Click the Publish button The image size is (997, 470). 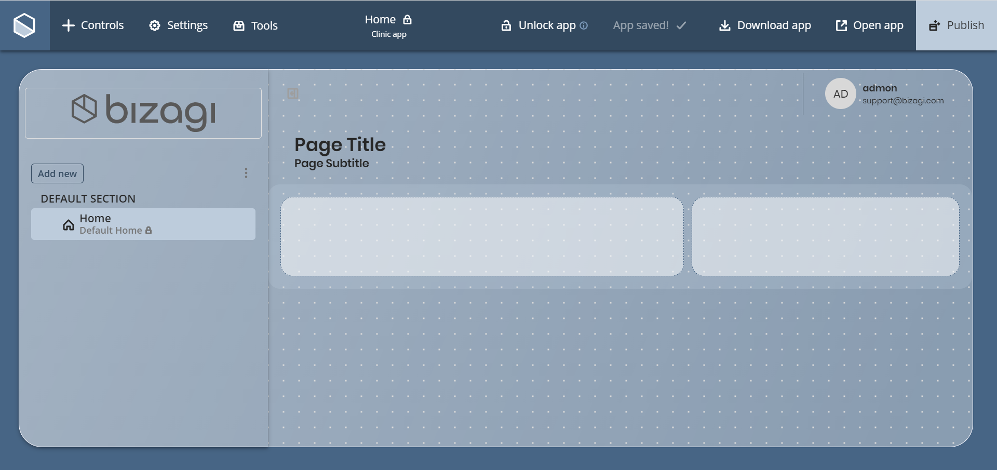click(x=956, y=25)
